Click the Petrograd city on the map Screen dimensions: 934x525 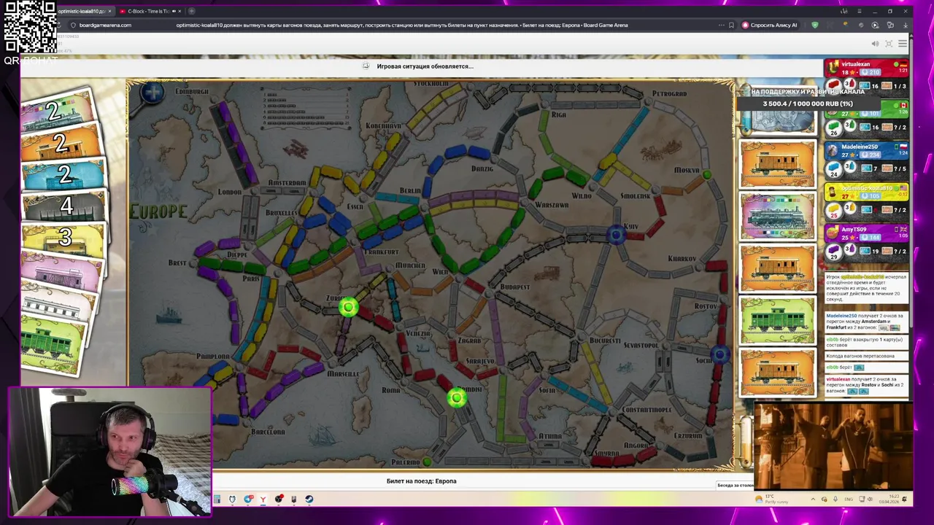[x=669, y=93]
